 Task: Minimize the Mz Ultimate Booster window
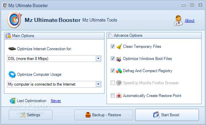click(184, 5)
